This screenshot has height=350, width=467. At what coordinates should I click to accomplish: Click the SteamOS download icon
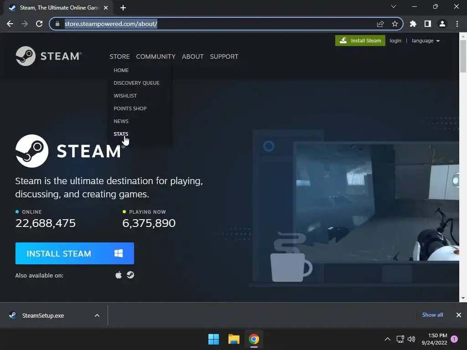coord(130,275)
